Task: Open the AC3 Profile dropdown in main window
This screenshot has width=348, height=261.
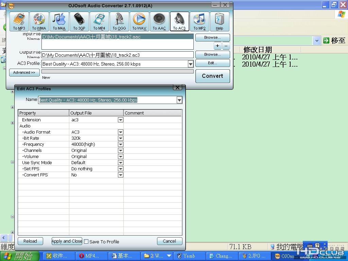Action: [190, 64]
